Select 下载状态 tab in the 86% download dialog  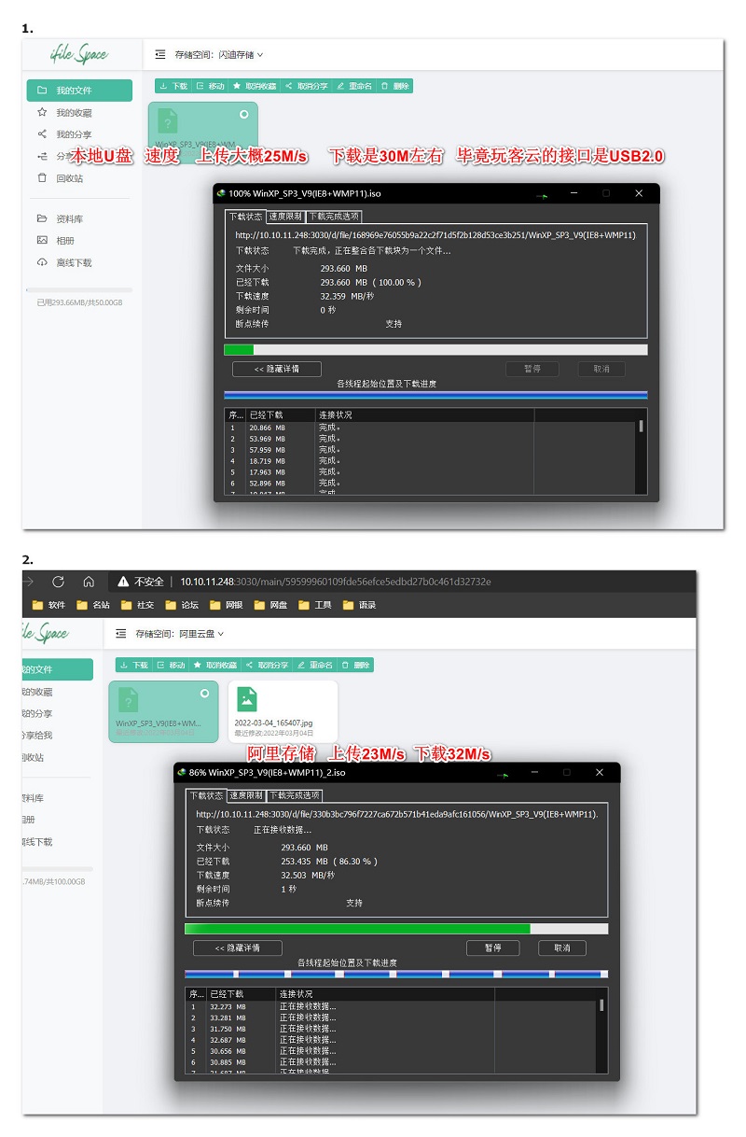pos(207,795)
